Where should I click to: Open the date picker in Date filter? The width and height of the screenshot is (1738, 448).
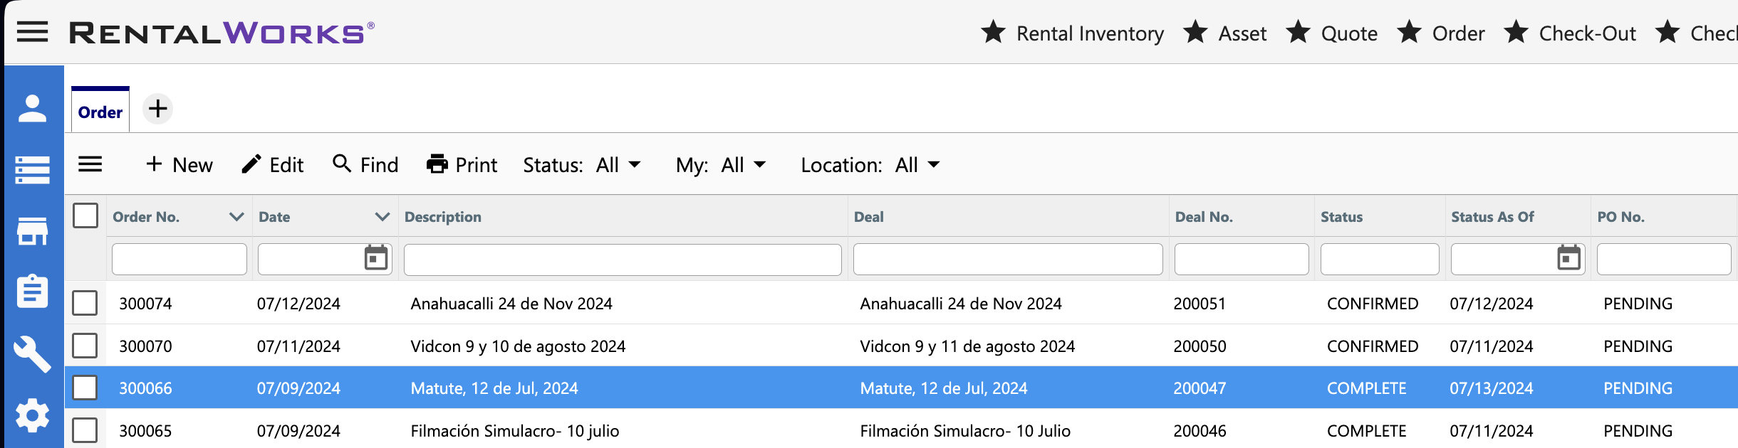click(x=376, y=258)
